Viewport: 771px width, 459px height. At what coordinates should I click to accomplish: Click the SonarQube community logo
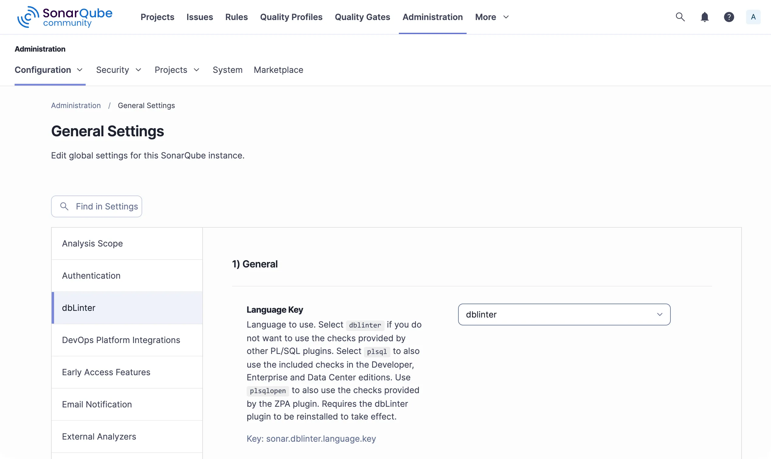[x=65, y=17]
